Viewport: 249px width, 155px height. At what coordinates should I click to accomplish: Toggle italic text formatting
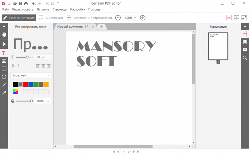tap(18, 66)
